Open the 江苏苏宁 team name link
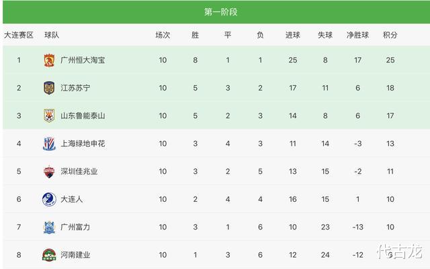430x269 pixels. 75,88
